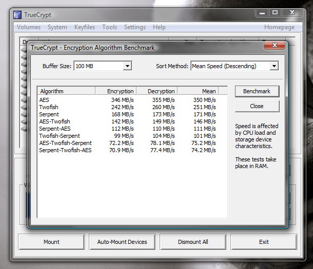Click the 355 MB/s decryption value
The height and width of the screenshot is (269, 313).
[x=164, y=100]
